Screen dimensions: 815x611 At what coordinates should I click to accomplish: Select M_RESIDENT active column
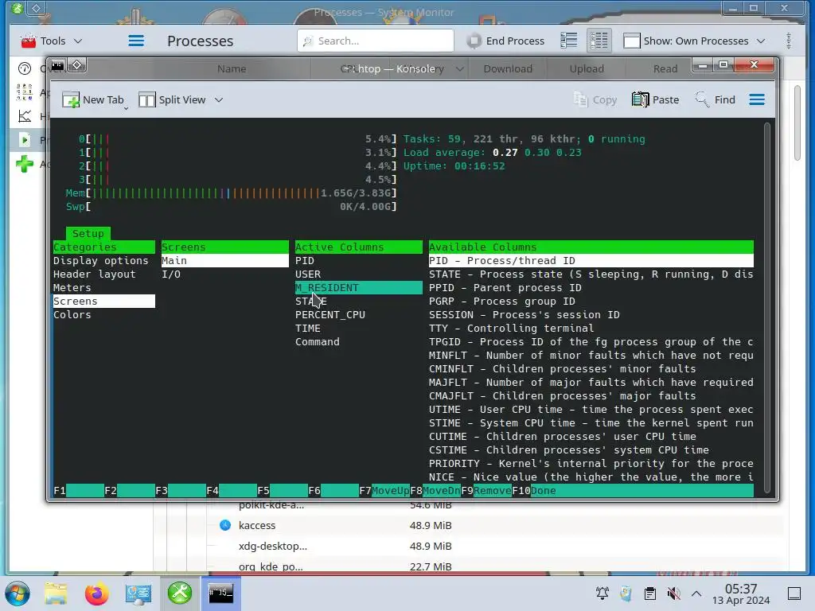coord(359,288)
